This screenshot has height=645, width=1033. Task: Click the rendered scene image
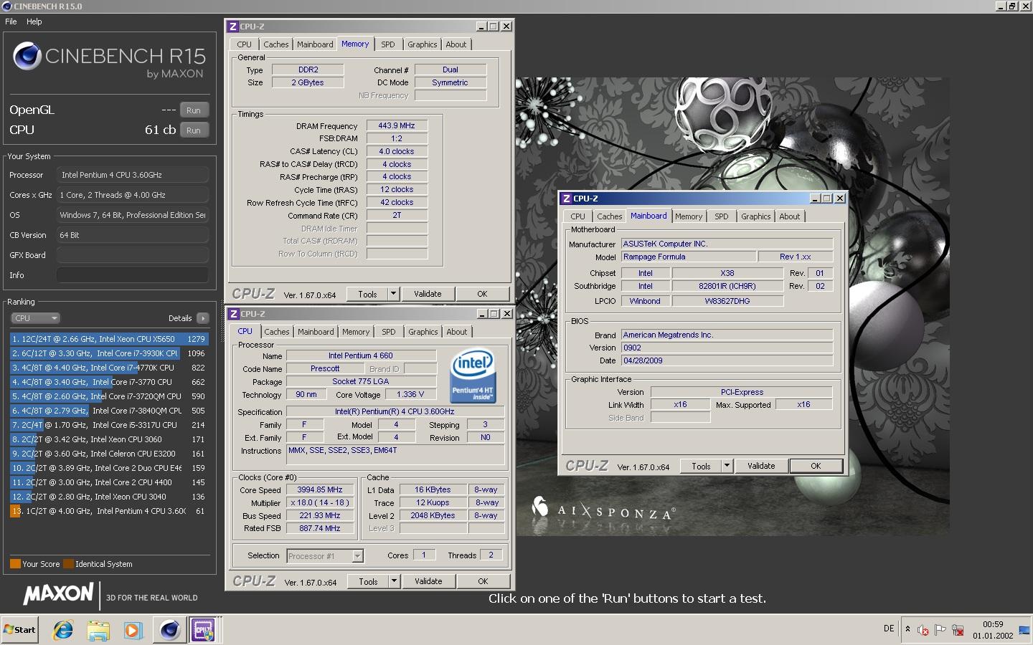point(732,306)
